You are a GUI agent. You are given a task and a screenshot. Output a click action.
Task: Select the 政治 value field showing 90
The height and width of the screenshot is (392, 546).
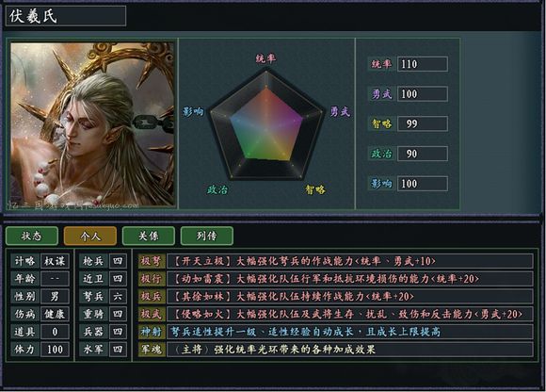click(423, 154)
